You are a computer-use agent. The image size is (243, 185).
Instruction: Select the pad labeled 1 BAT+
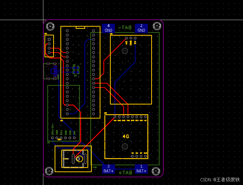pos(141,169)
